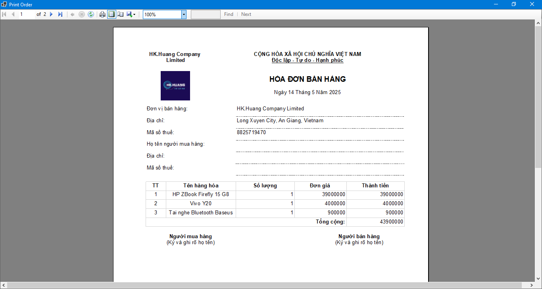Click the 'Vivo Y20' cell
Screen dimensions: 542x289
(x=201, y=204)
